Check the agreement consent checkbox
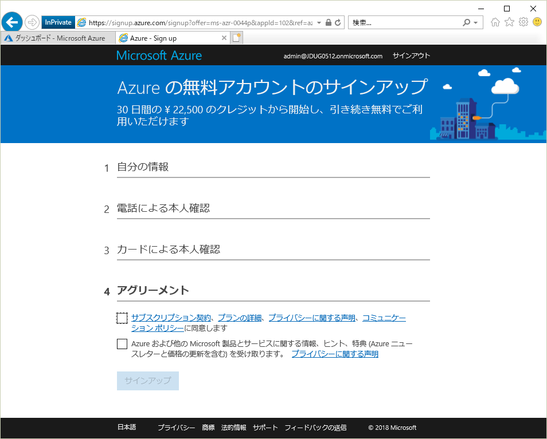 click(122, 318)
